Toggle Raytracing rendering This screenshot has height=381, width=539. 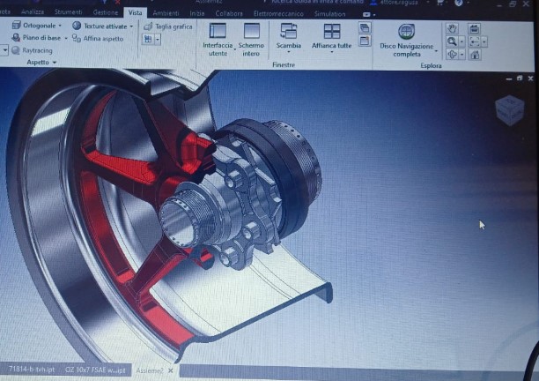[32, 51]
